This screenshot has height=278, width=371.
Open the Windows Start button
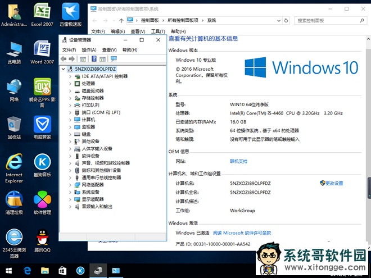point(9,271)
